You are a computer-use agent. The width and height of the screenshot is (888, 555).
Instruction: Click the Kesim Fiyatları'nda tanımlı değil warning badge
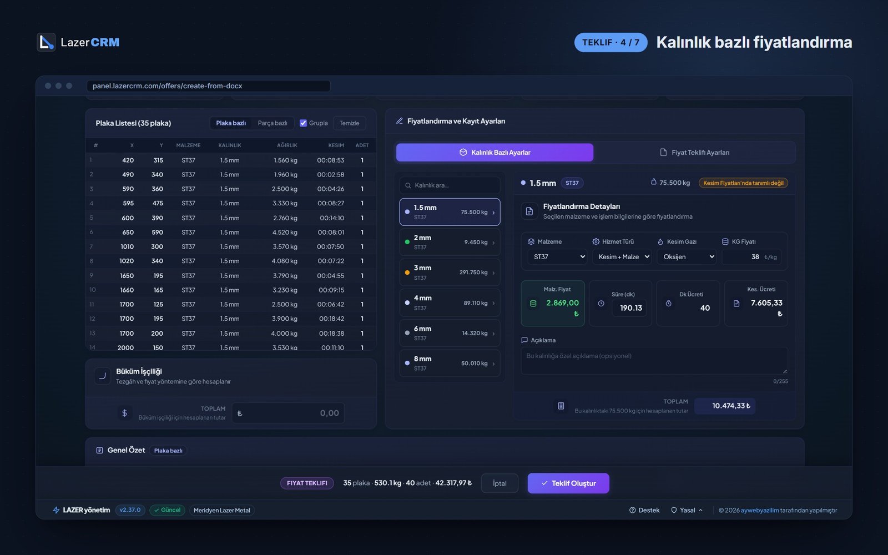pos(743,183)
